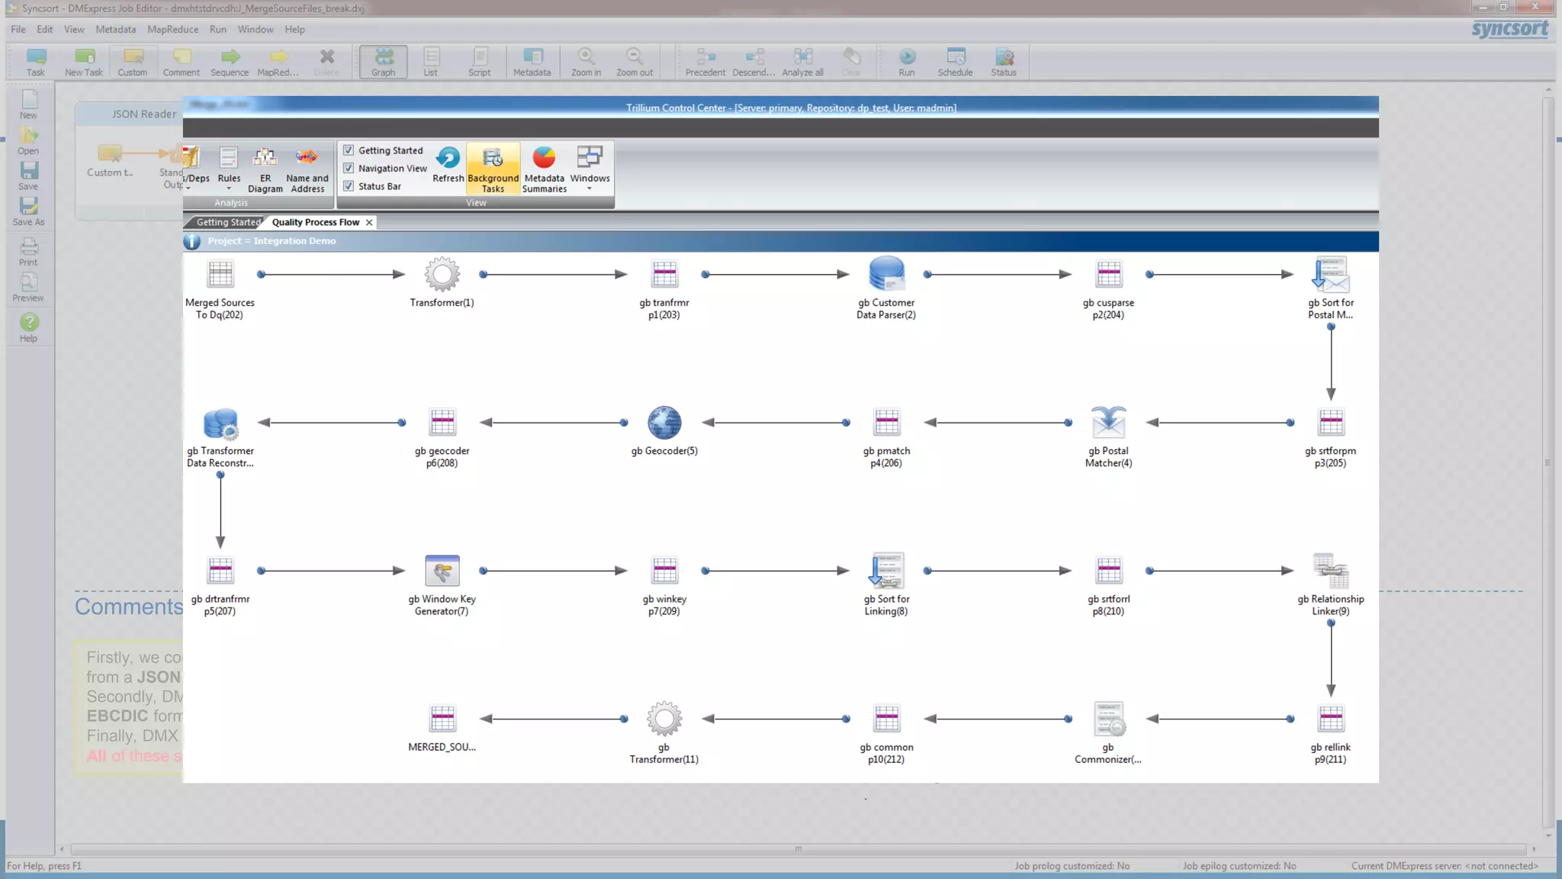Disable the Status Bar checkbox
Screen dimensions: 1562x879
click(x=349, y=186)
